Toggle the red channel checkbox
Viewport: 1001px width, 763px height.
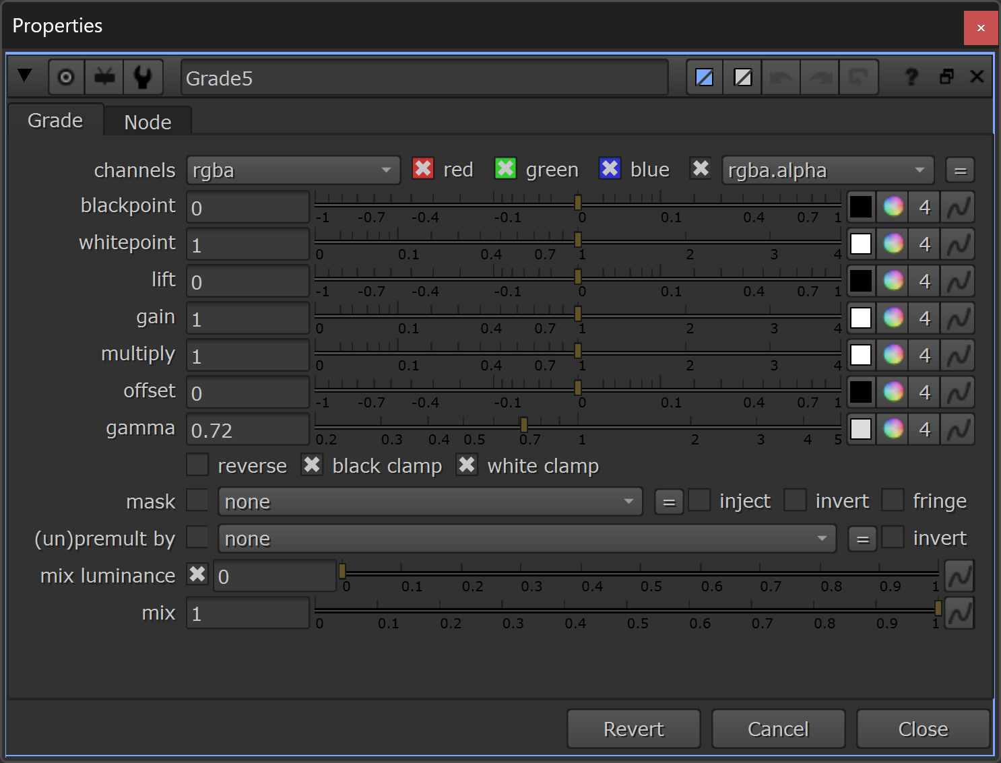[423, 168]
